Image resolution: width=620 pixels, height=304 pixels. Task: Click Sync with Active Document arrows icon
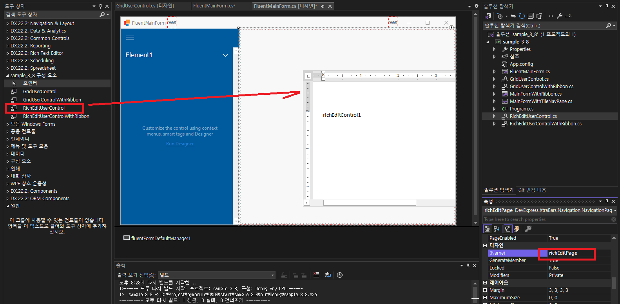point(513,16)
